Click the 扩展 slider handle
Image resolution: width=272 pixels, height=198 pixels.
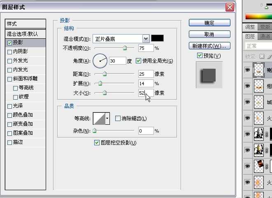[x=100, y=83]
